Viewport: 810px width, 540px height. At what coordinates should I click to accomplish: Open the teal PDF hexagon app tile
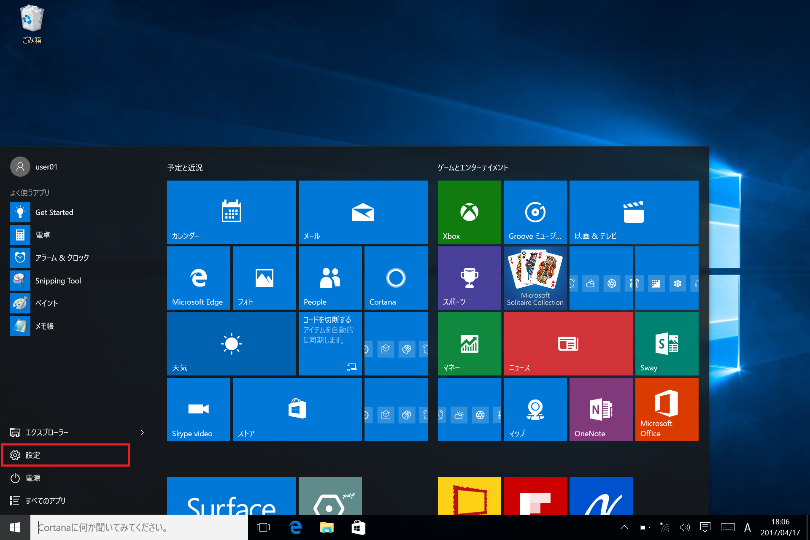click(x=330, y=495)
